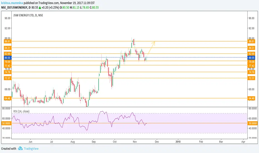Click the left 72.37 price level label
The image size is (259, 153).
pos(8,78)
